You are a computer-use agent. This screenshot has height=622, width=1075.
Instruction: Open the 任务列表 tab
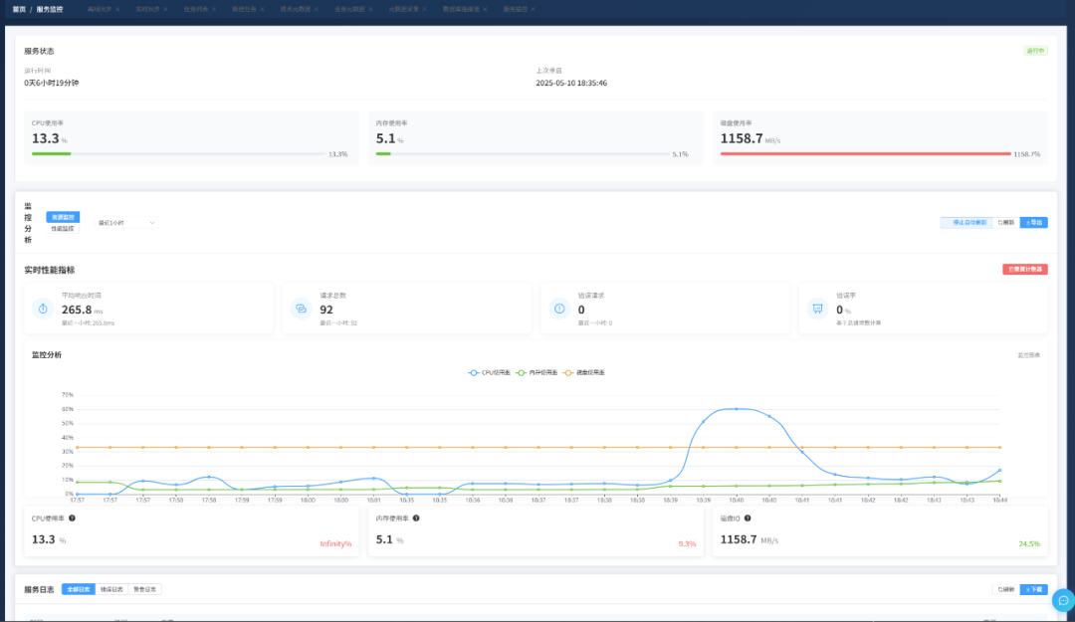[x=195, y=10]
